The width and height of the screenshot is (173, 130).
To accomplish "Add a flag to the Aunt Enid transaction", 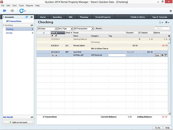I will (x=52, y=55).
